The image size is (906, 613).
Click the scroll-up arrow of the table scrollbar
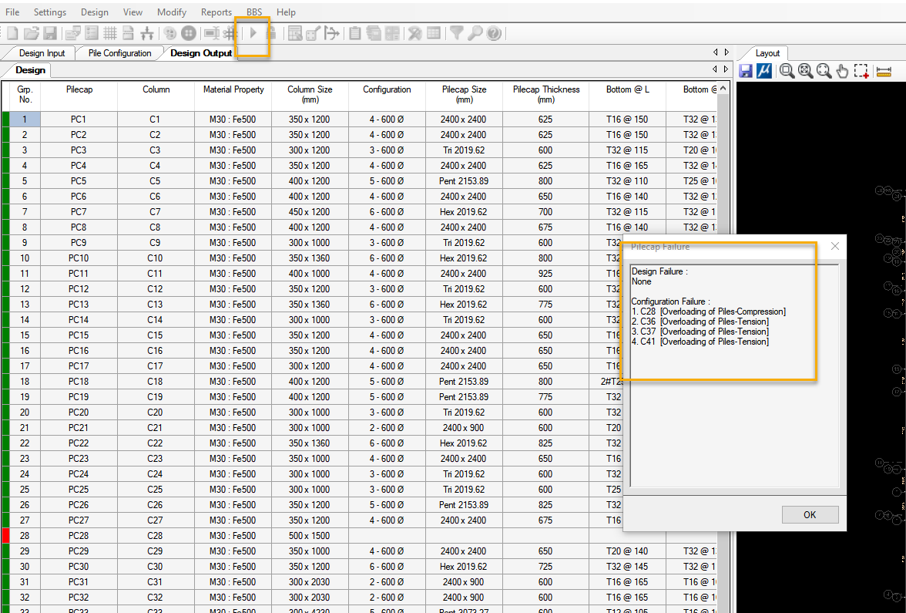[723, 89]
